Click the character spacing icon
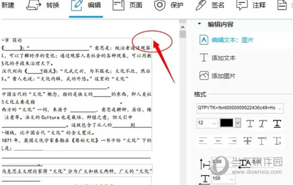This screenshot has height=185, width=293. (x=245, y=164)
